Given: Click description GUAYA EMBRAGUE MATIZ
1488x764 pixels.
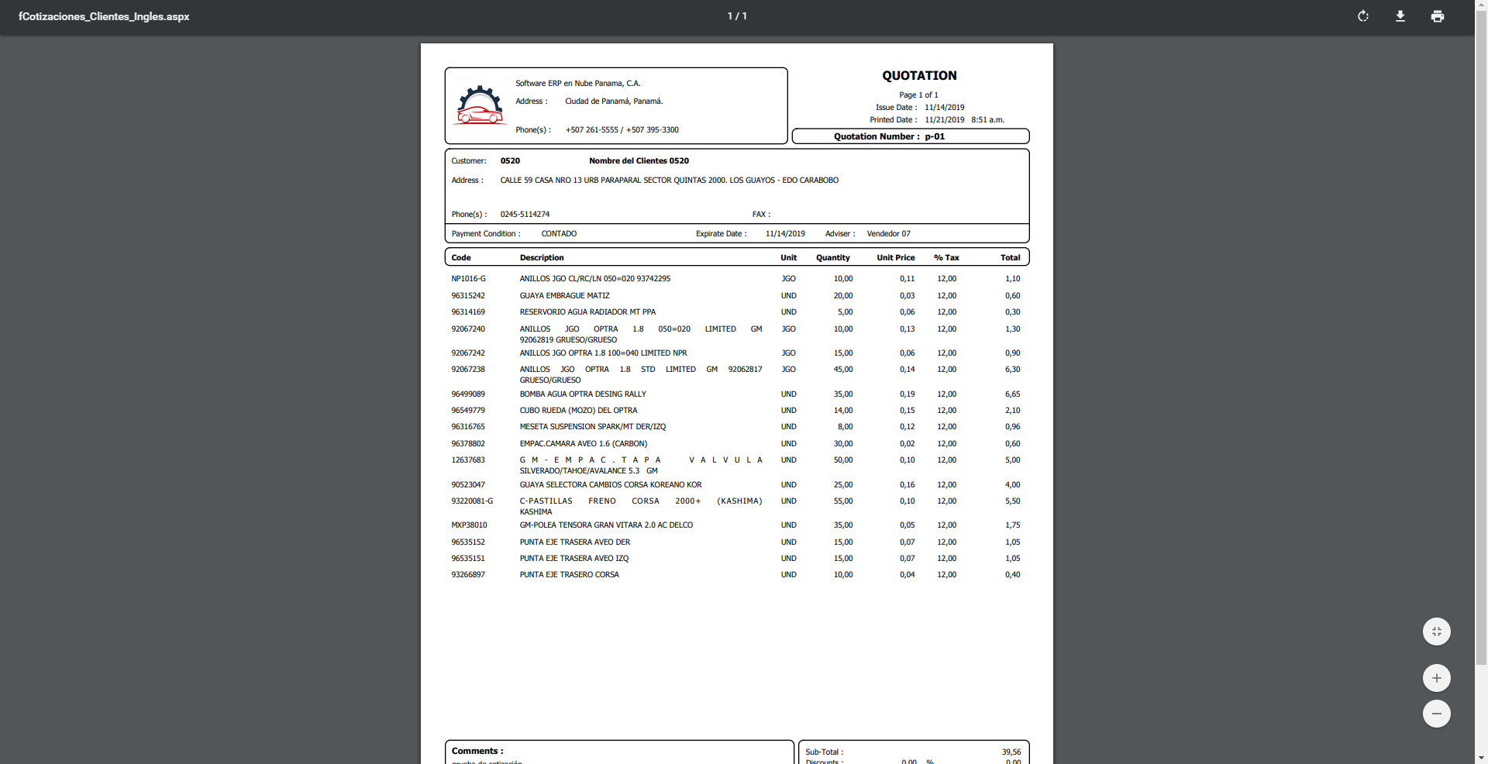Looking at the screenshot, I should [564, 295].
